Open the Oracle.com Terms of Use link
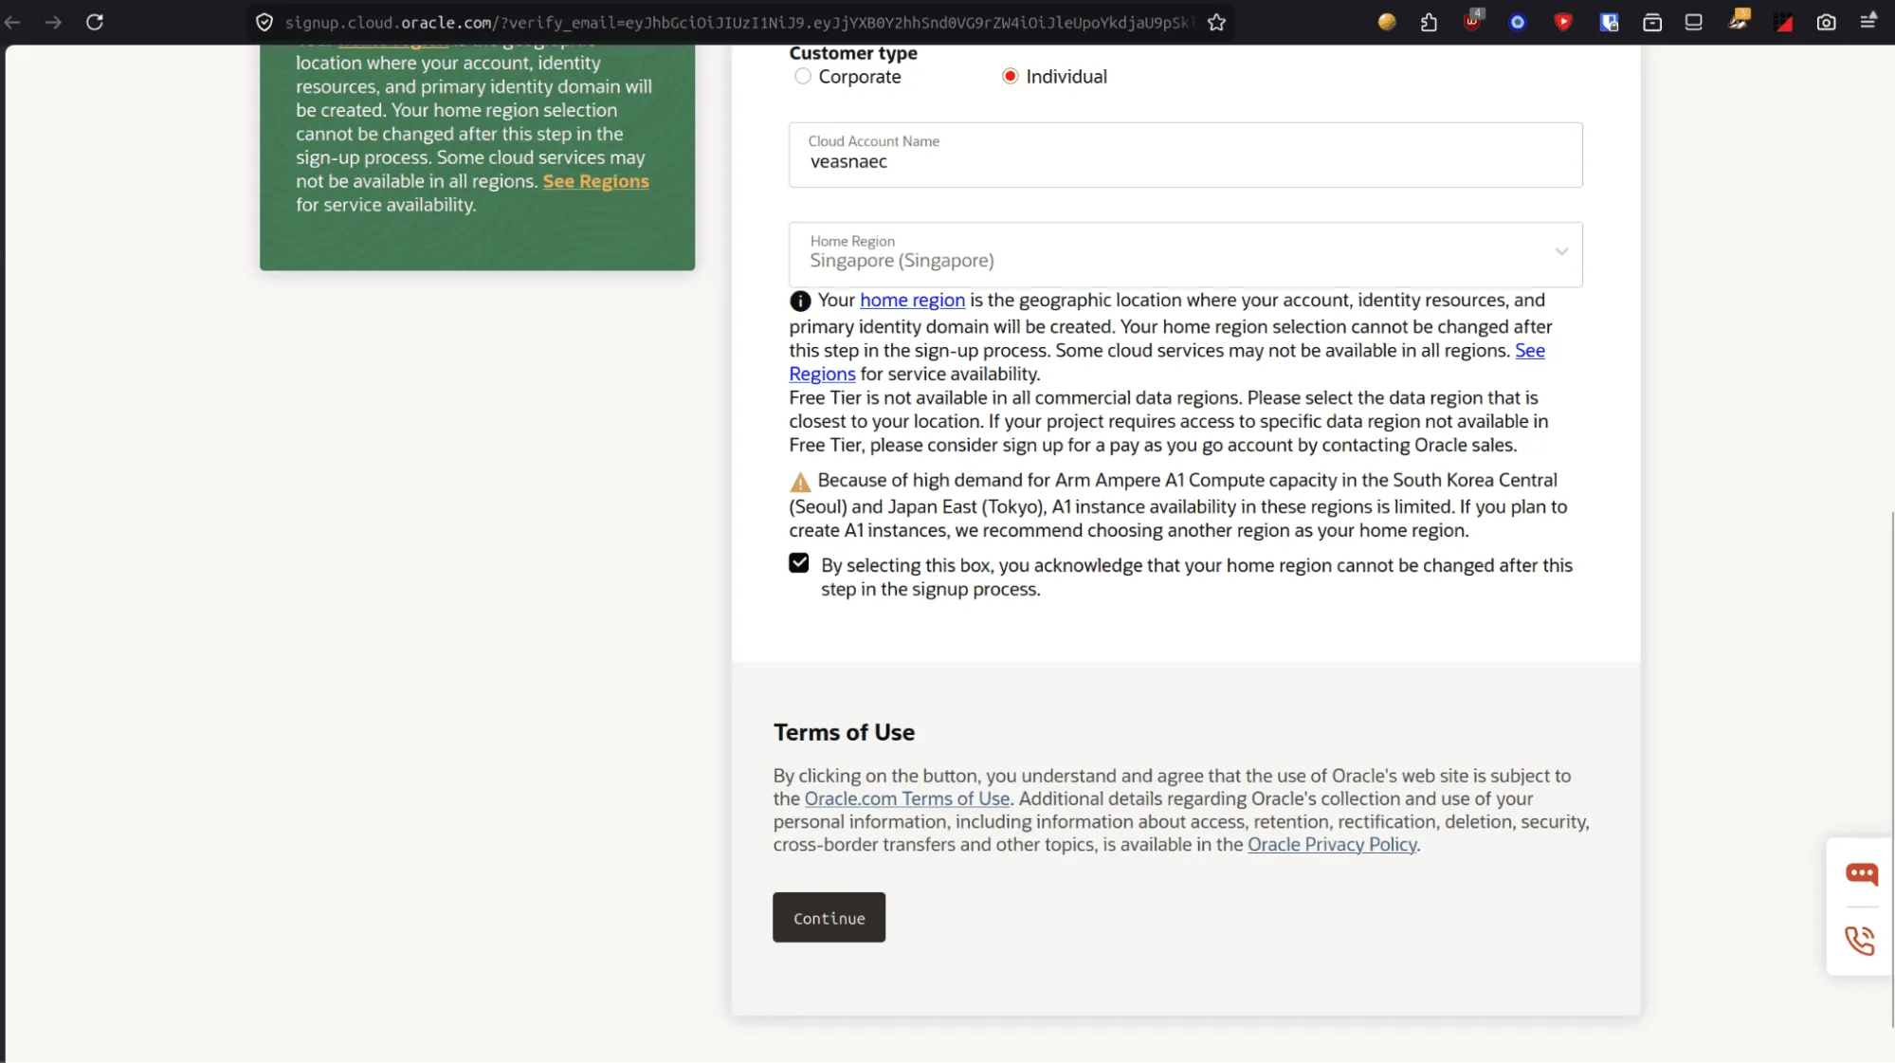 [x=907, y=798]
